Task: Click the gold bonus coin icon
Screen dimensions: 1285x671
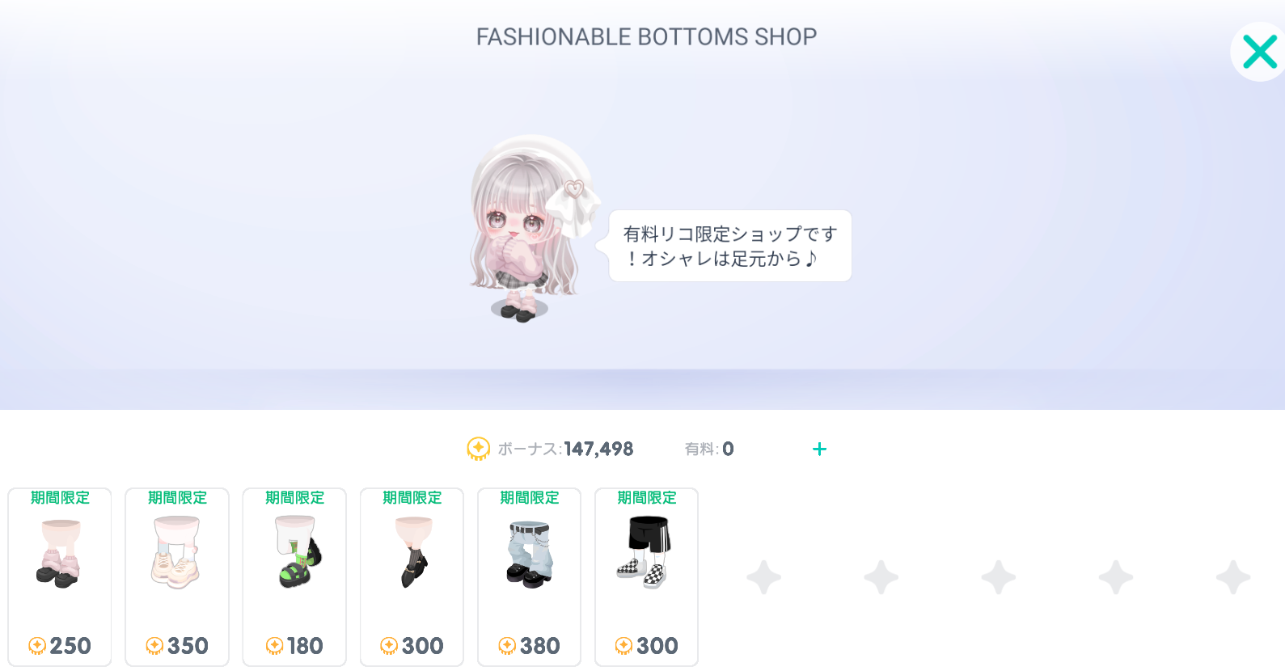Action: click(479, 449)
